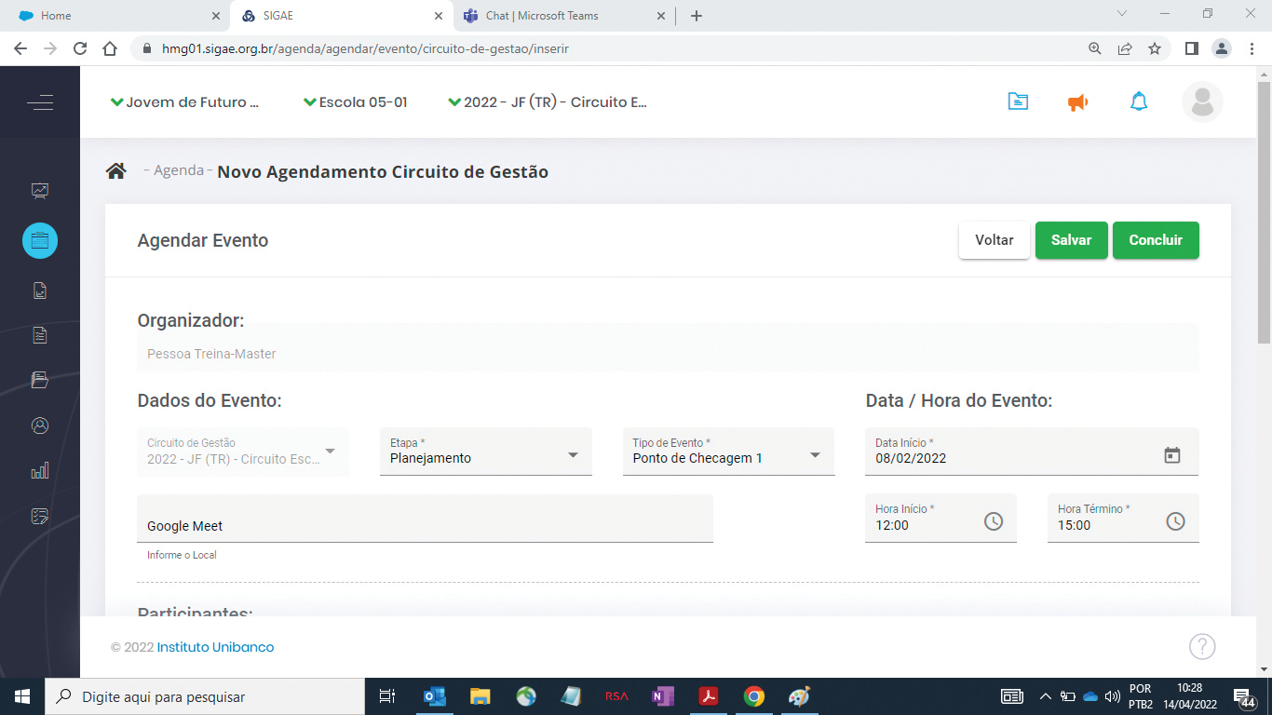Open the hamburger menu in sidebar
The image size is (1272, 715).
(40, 103)
